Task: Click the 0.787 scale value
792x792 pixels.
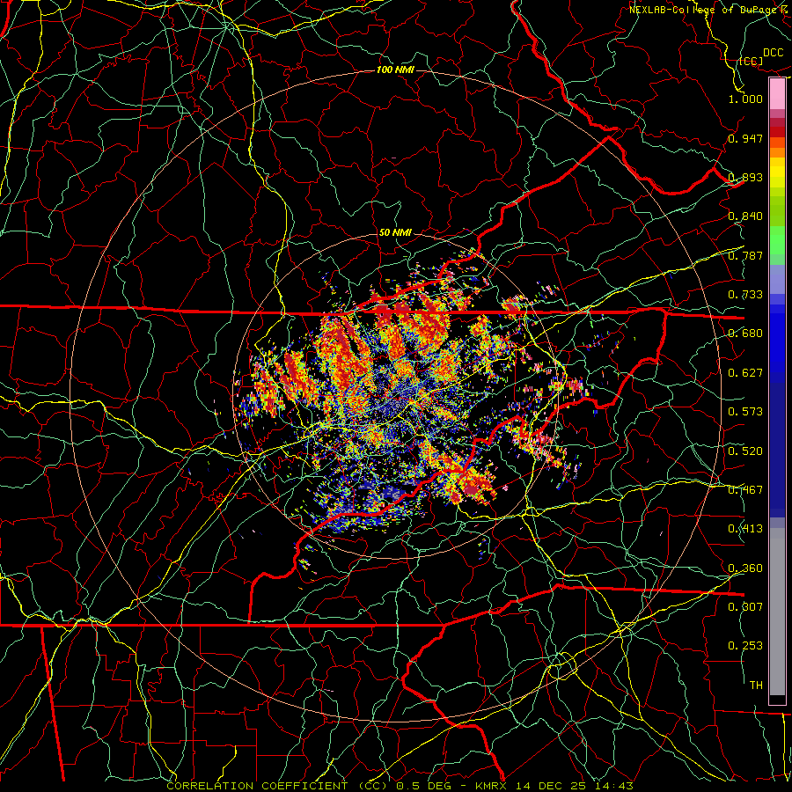Action: (x=745, y=255)
